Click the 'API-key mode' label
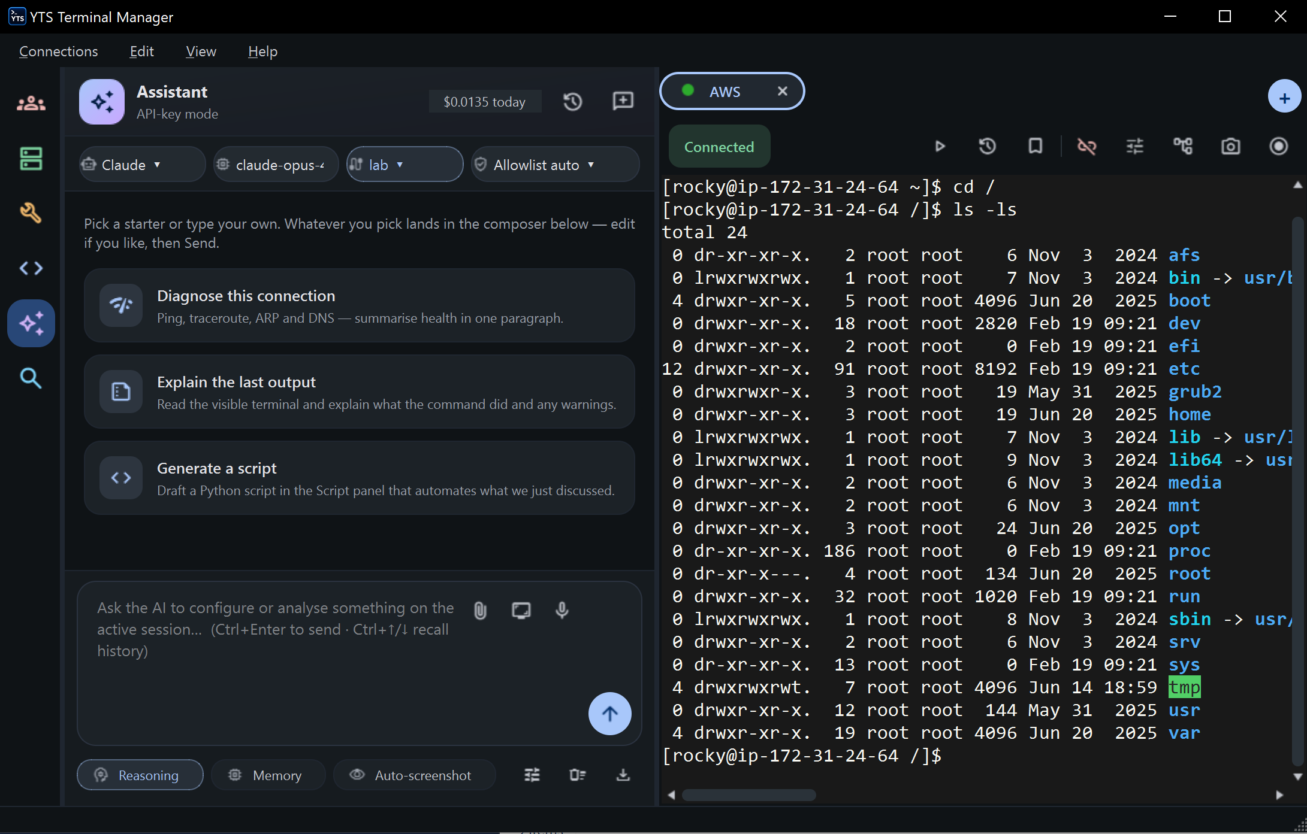 coord(177,114)
